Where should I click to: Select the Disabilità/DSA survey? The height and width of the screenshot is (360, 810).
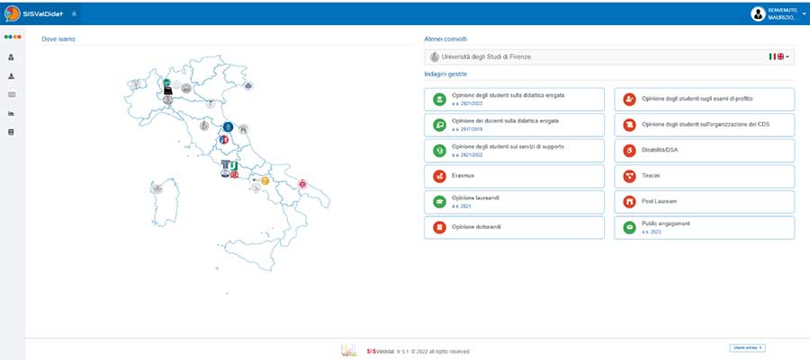click(x=705, y=150)
